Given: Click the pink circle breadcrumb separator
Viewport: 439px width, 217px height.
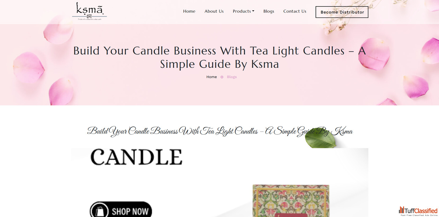Looking at the screenshot, I should click(x=222, y=77).
